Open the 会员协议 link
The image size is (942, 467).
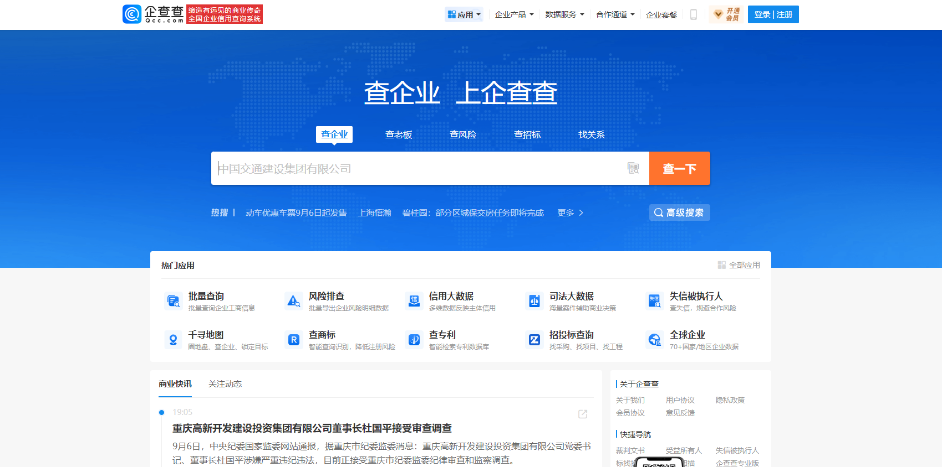630,413
